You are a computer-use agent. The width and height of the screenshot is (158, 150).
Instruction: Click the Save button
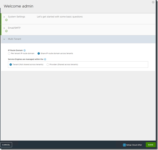pos(151,145)
